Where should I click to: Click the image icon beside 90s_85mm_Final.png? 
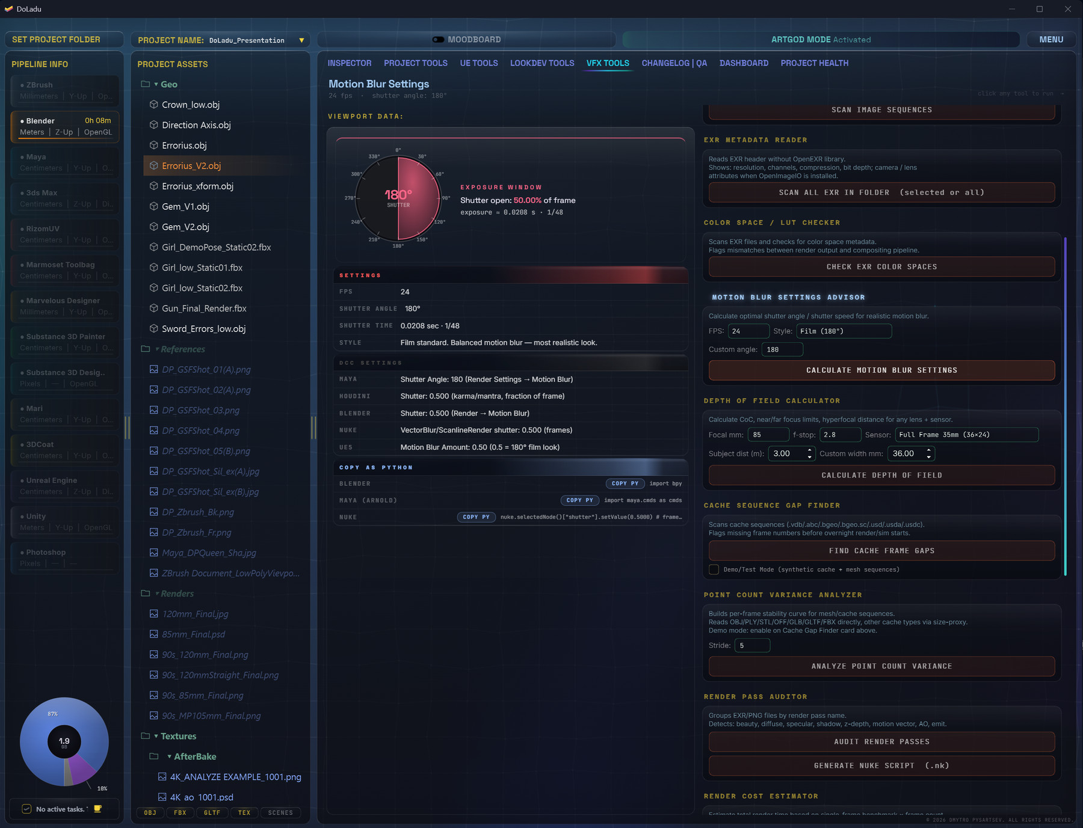click(x=153, y=695)
